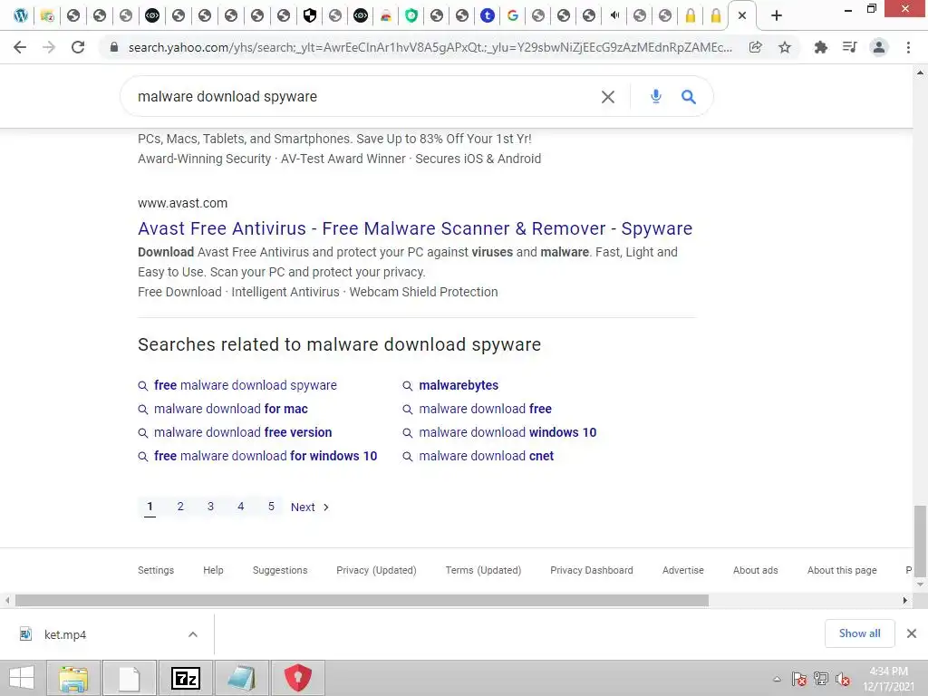The height and width of the screenshot is (696, 928).
Task: Switch to the Google tab
Action: pos(513,16)
